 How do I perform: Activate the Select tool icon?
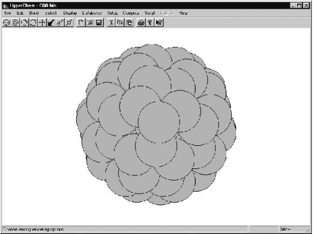point(15,23)
